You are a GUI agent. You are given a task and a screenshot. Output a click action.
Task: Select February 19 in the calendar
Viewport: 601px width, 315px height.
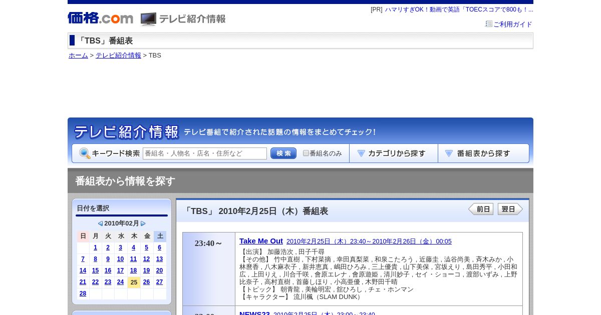tap(146, 270)
